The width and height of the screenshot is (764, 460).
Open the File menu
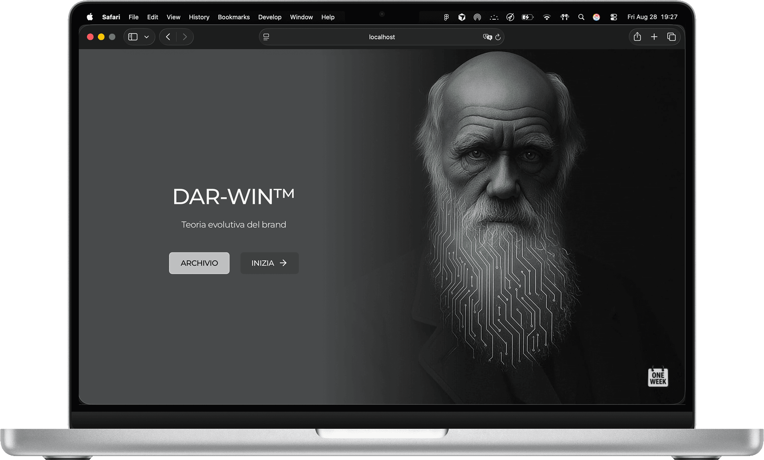(134, 17)
